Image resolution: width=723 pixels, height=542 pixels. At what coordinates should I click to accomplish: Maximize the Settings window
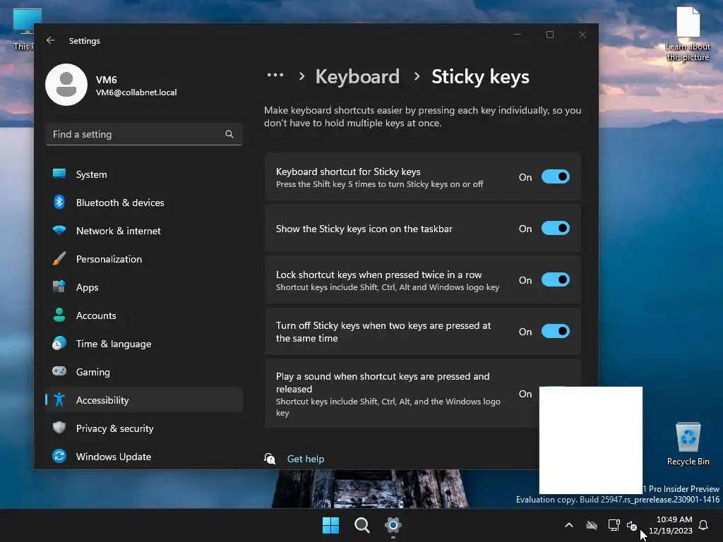click(549, 35)
